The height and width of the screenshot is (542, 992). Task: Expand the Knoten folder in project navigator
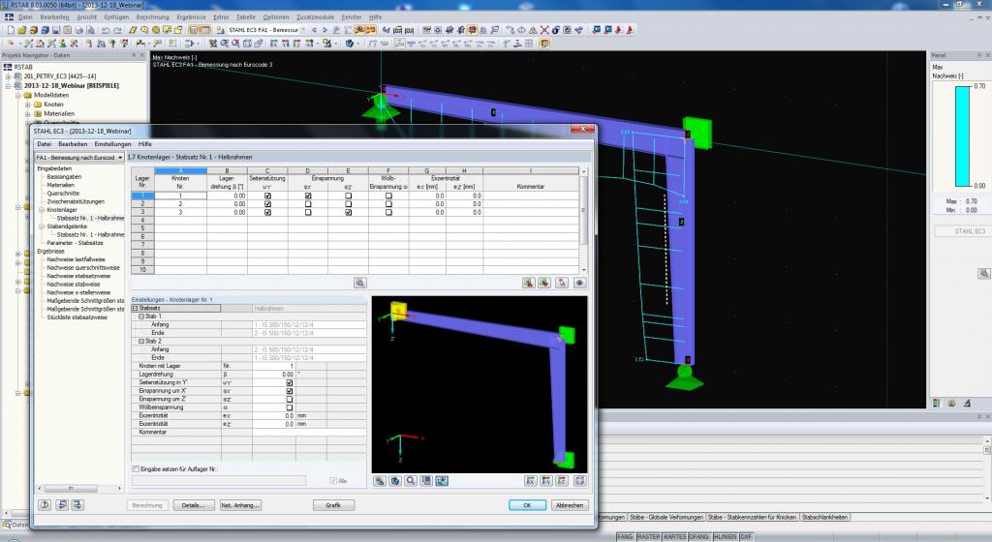[x=28, y=105]
